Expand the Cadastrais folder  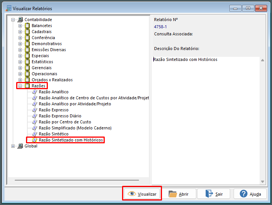pos(20,32)
